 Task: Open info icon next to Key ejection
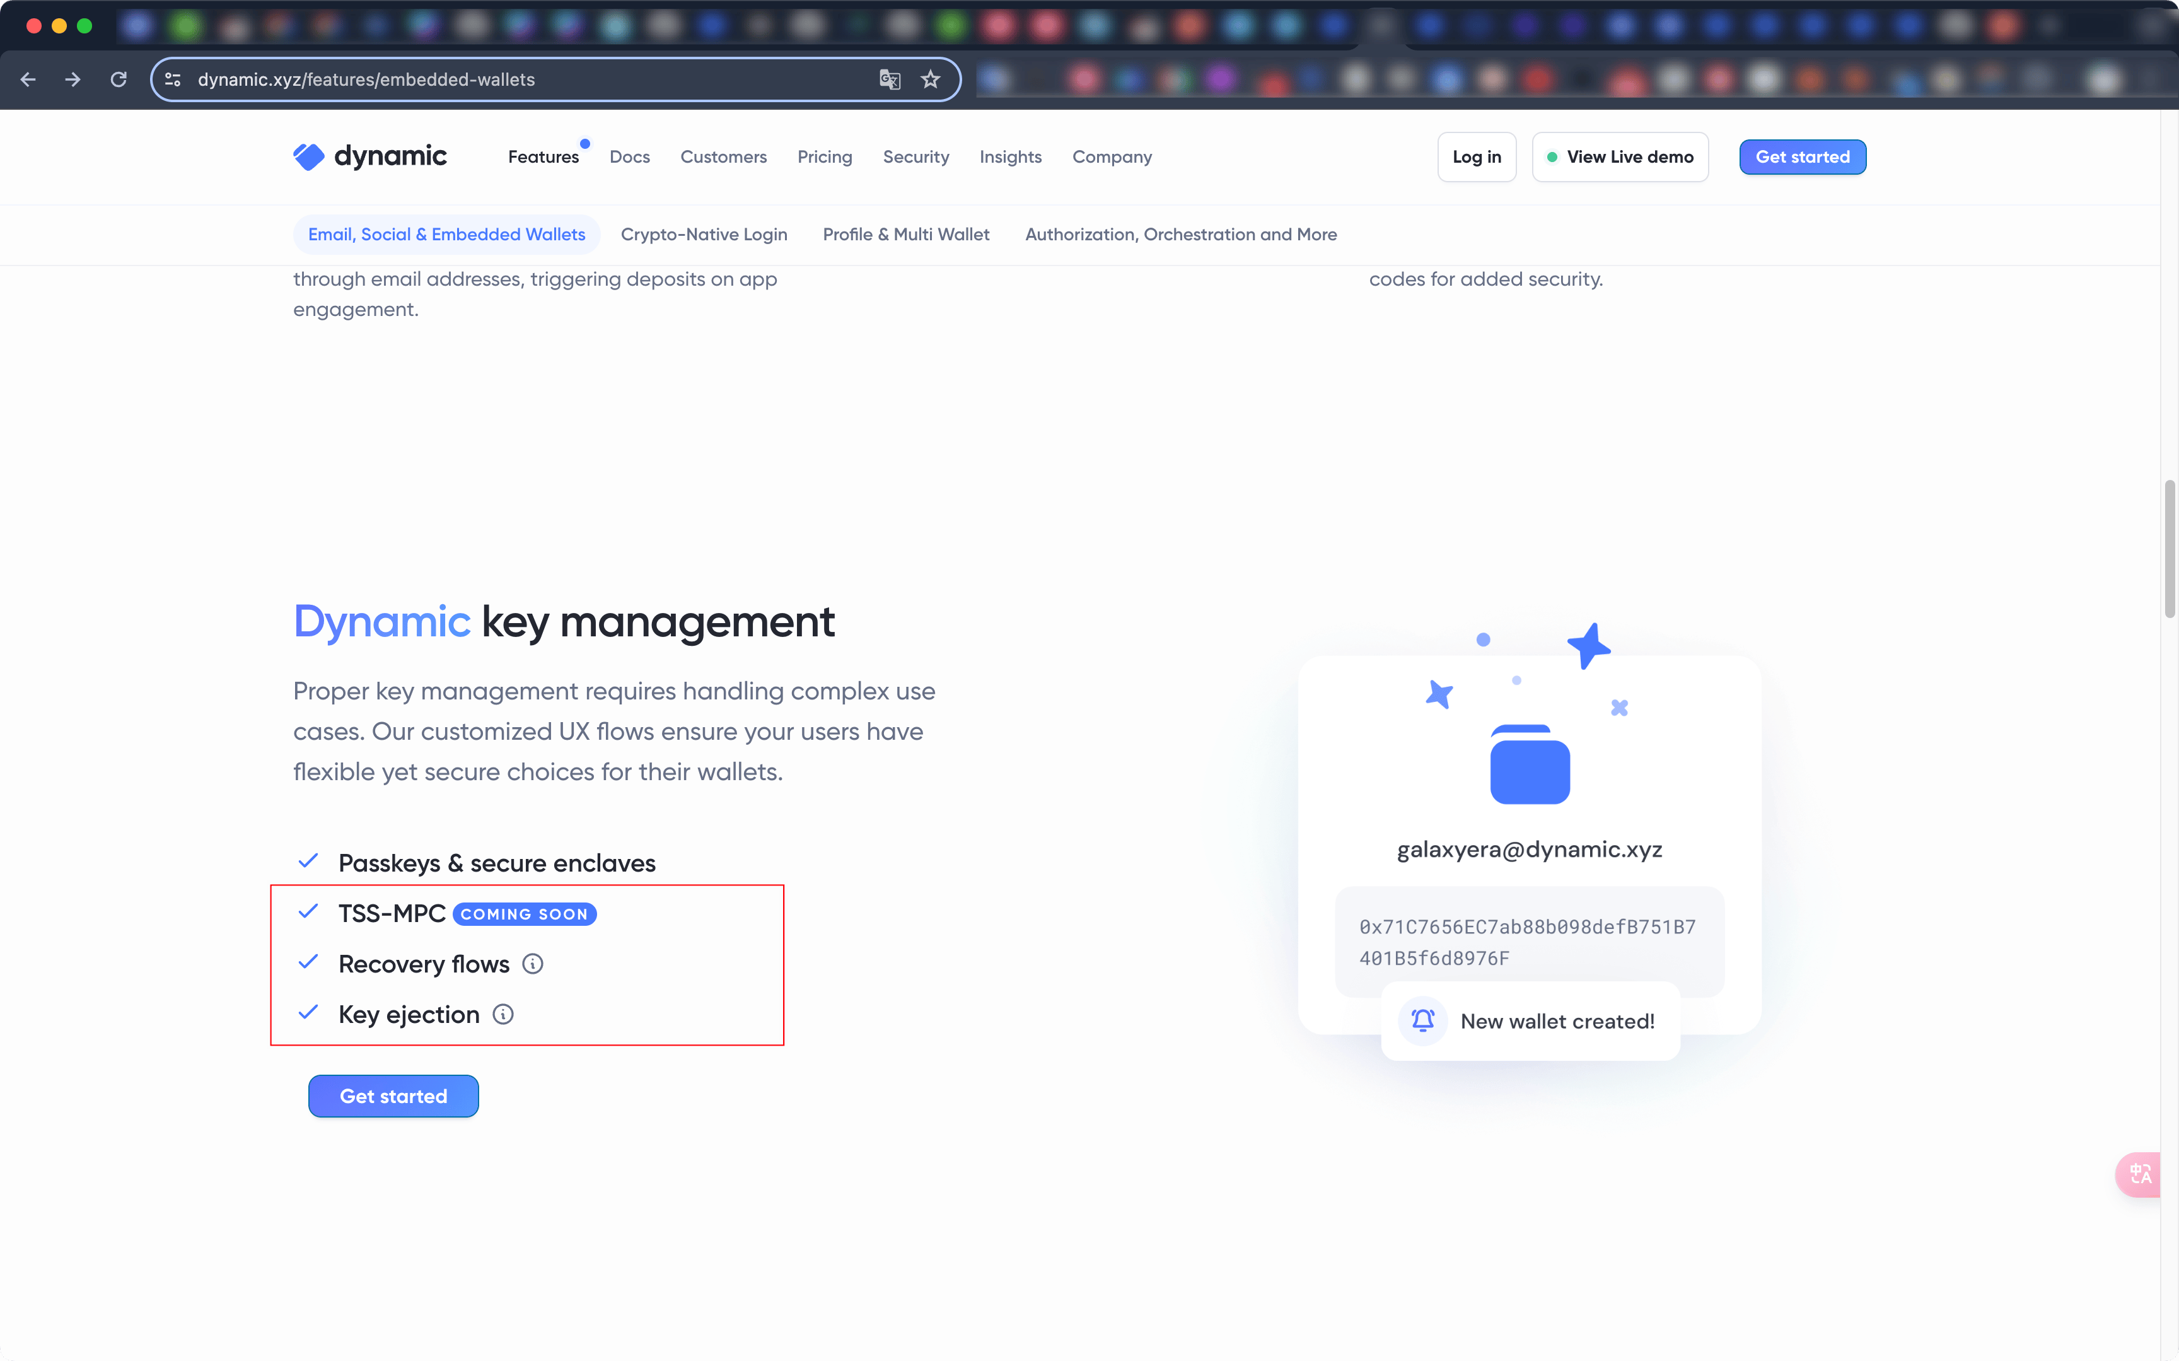[503, 1015]
